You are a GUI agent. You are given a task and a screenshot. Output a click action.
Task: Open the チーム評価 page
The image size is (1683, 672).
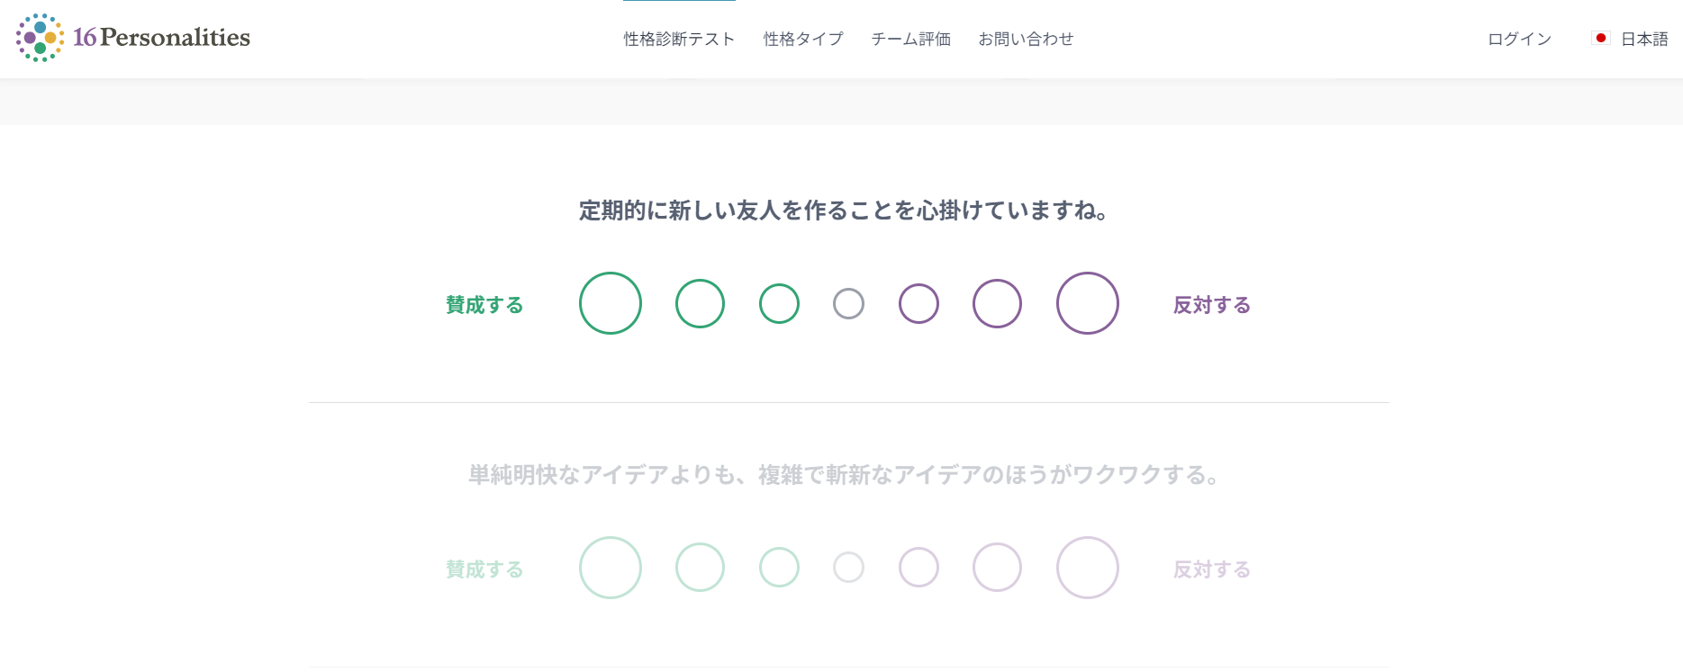click(910, 39)
